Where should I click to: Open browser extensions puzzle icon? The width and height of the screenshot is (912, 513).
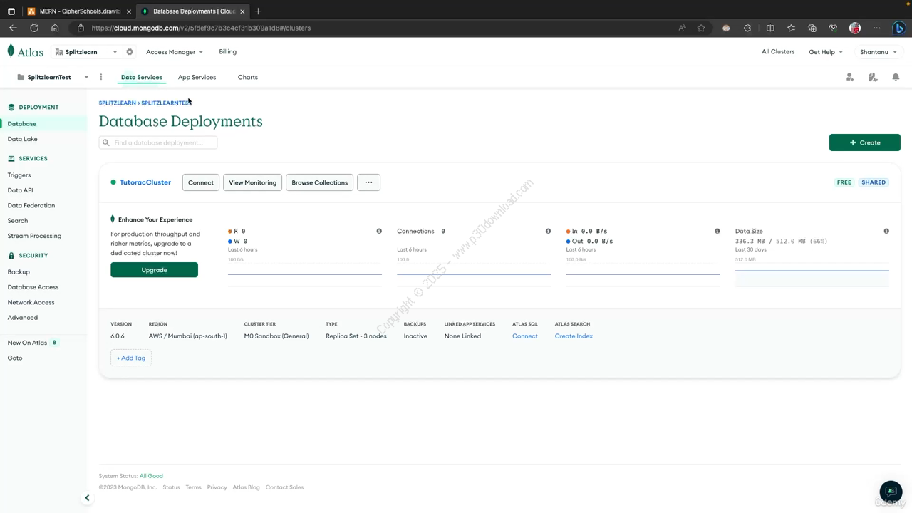click(x=747, y=28)
